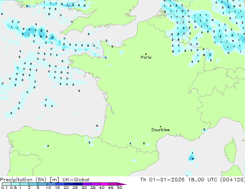Click the '35' legend scale number
Viewport: 245px width, 189px height.
point(93,187)
